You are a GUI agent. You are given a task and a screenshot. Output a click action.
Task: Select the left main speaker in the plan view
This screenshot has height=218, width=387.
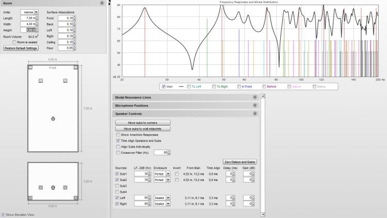coord(40,81)
